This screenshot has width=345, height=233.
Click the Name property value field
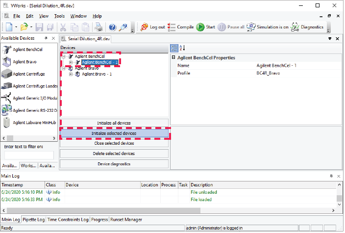pyautogui.click(x=298, y=66)
